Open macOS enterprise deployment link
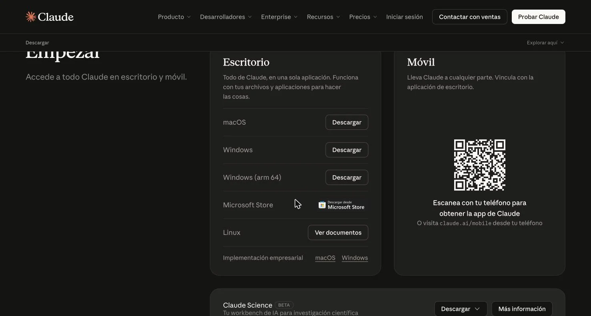 325,258
